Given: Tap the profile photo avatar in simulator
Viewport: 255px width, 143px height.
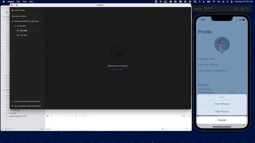Looking at the screenshot, I should pos(222,44).
